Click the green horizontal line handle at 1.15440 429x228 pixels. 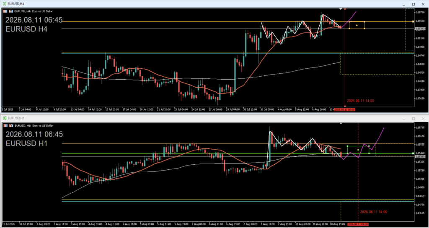coord(413,153)
